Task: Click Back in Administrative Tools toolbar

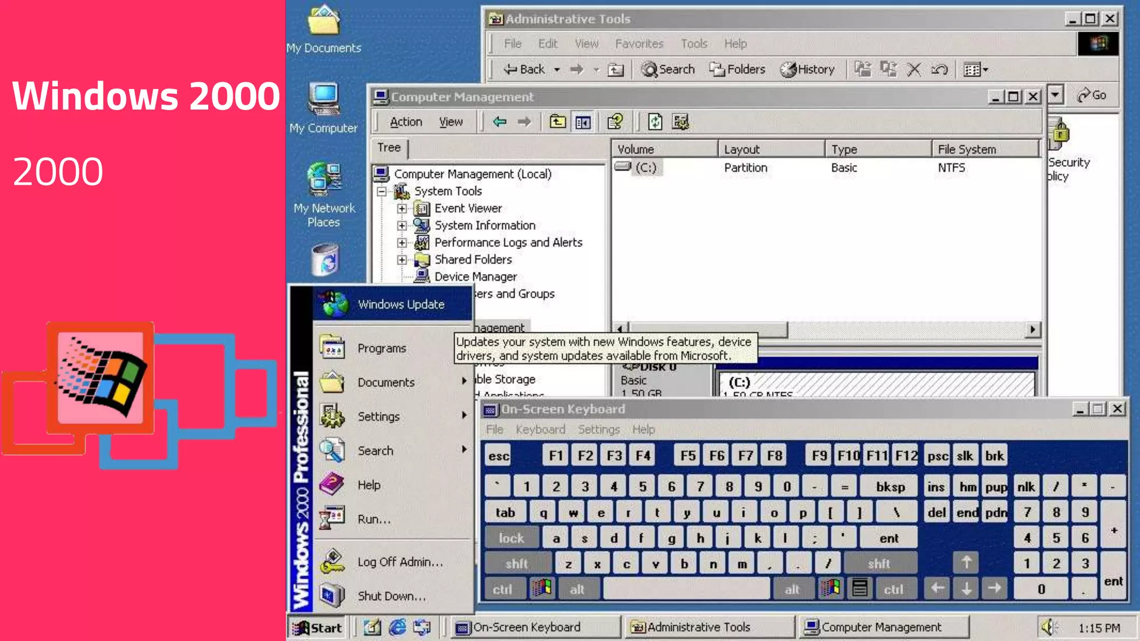Action: [x=523, y=70]
